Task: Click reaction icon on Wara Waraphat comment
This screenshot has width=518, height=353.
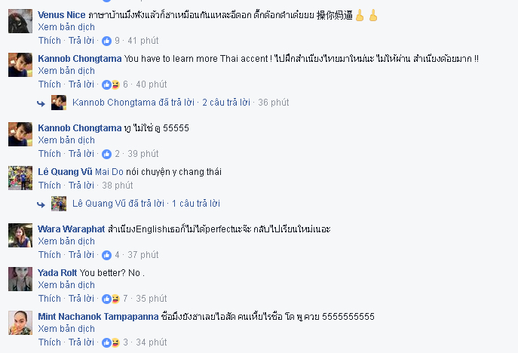Action: [106, 254]
